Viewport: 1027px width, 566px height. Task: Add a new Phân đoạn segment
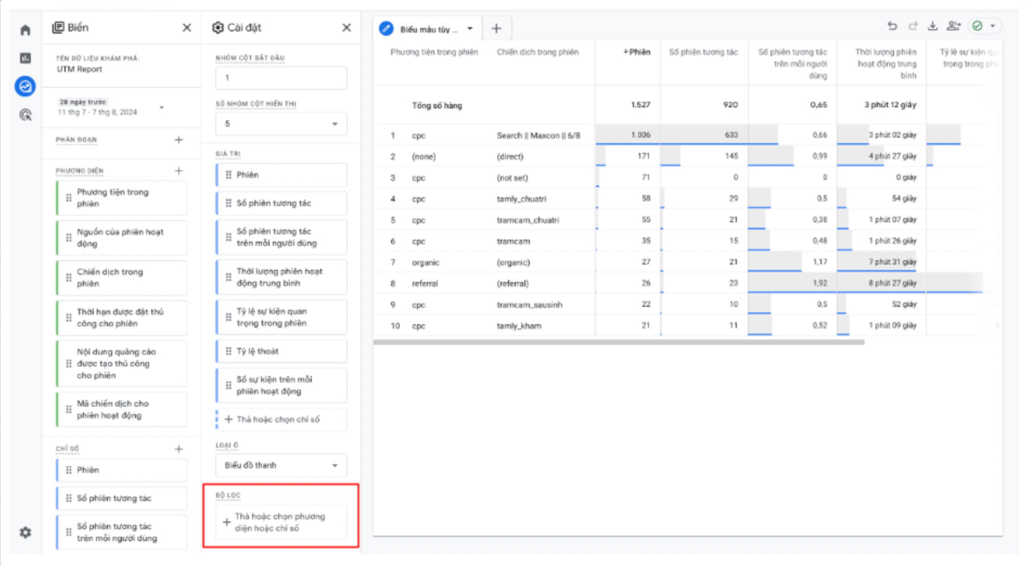[x=178, y=140]
